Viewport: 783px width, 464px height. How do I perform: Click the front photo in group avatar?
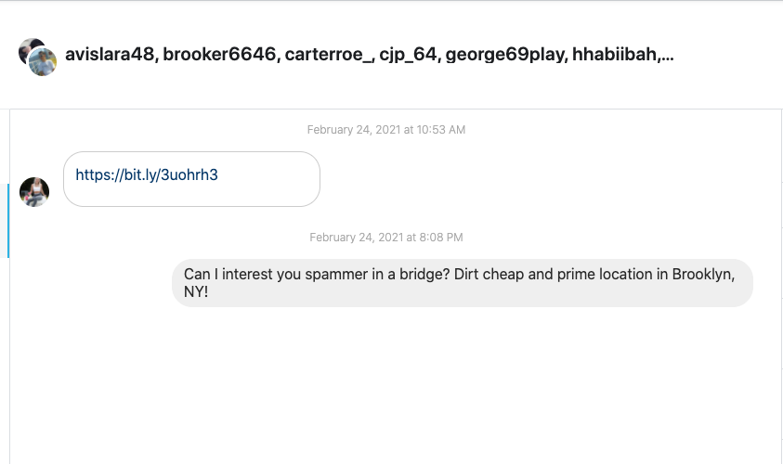click(x=43, y=62)
